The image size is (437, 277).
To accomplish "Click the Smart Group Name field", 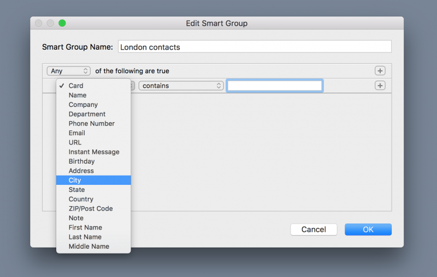I will tap(255, 47).
